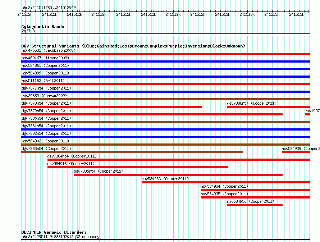
Task: Click the nsv470531 (Jakobsson2008) variant label
Action: pos(49,50)
